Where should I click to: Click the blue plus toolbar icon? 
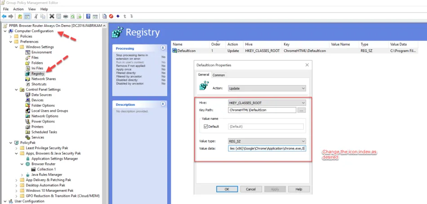point(118,16)
